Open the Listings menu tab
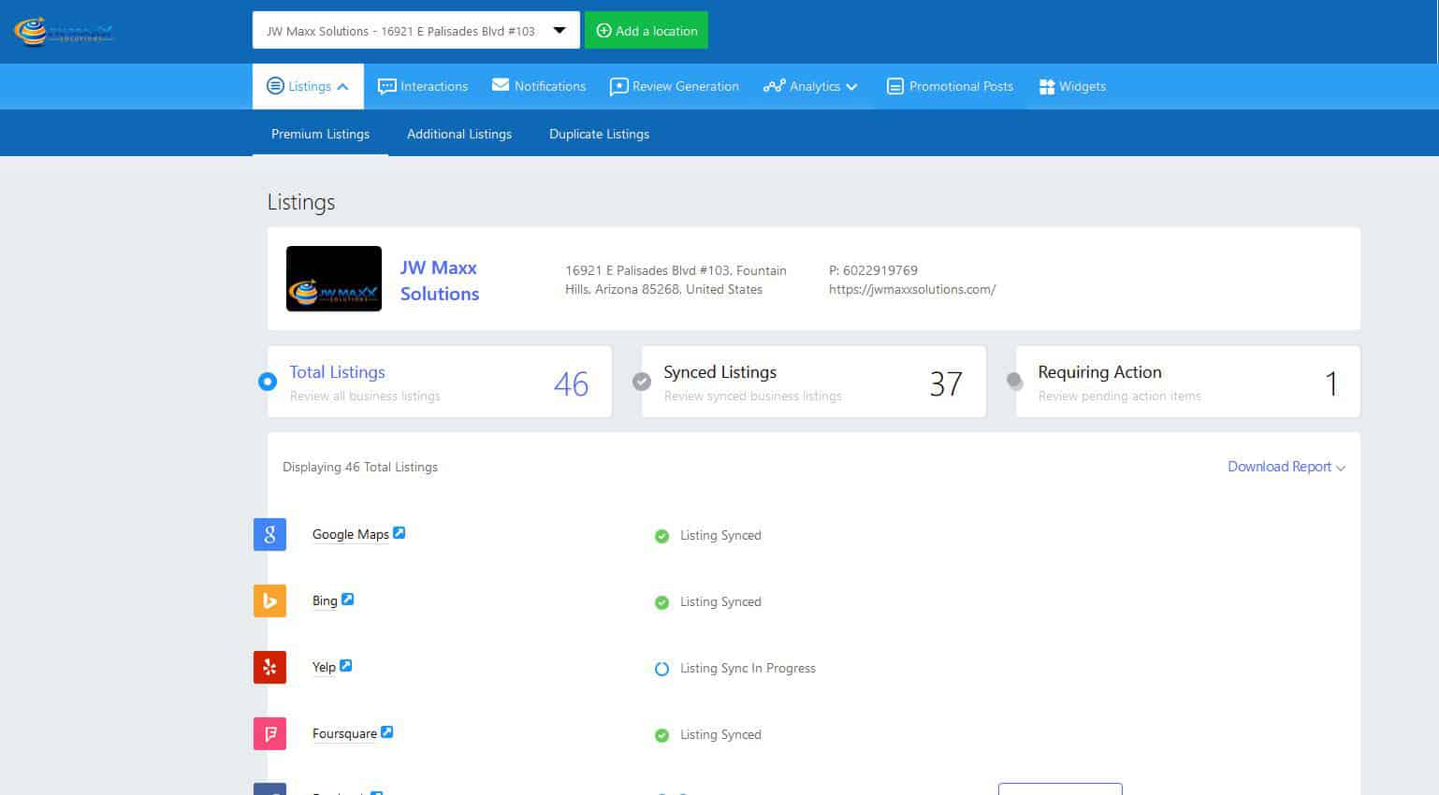 coord(308,86)
